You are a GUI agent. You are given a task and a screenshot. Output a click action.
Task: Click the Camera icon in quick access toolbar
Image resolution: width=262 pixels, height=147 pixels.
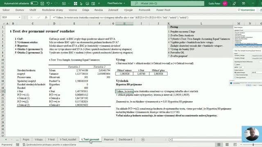tap(64, 3)
